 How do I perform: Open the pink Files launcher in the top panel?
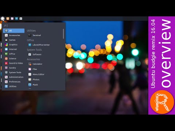coord(12,19)
